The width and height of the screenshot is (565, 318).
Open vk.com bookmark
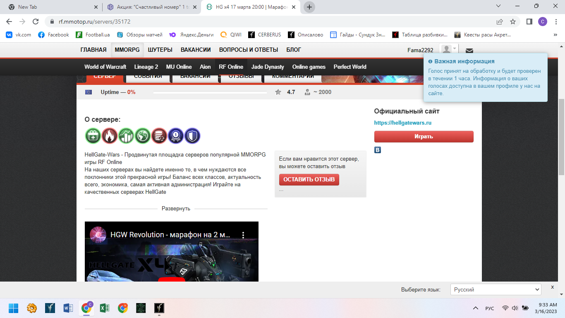(x=19, y=35)
